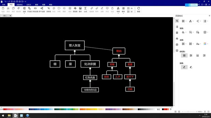Select the 处决依据 topic node
Image resolution: width=211 pixels, height=118 pixels.
pyautogui.click(x=90, y=64)
